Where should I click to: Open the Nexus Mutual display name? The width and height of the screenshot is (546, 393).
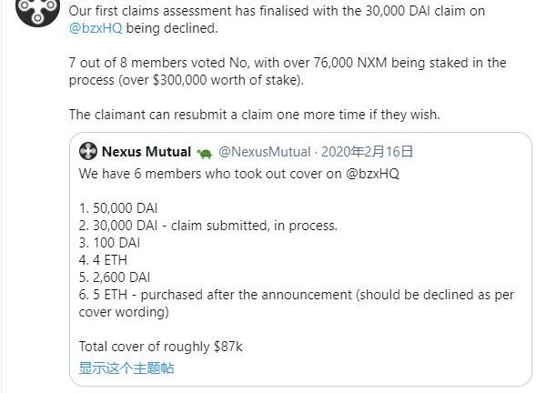pos(146,151)
